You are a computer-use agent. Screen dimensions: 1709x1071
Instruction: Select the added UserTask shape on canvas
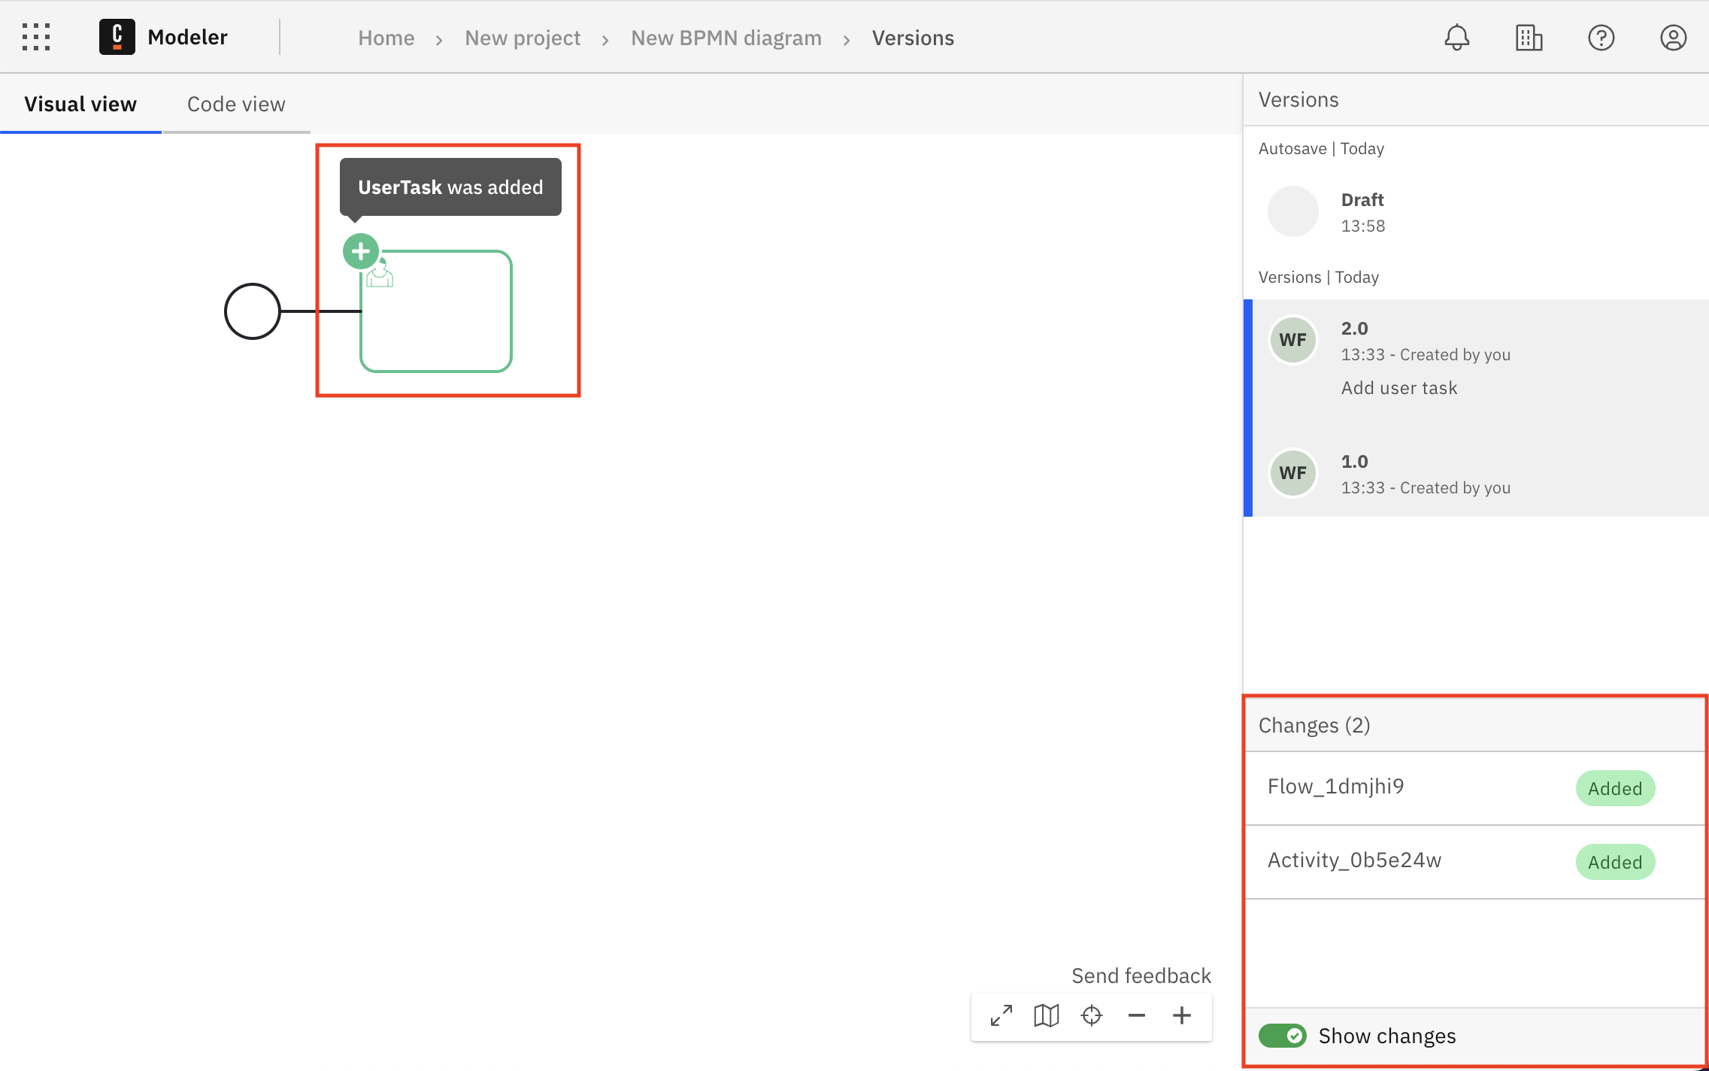click(x=436, y=311)
